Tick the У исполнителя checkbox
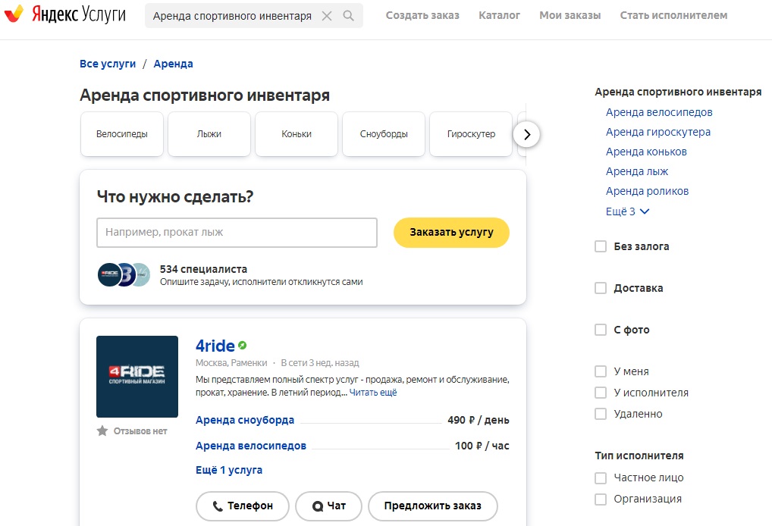 pyautogui.click(x=601, y=393)
